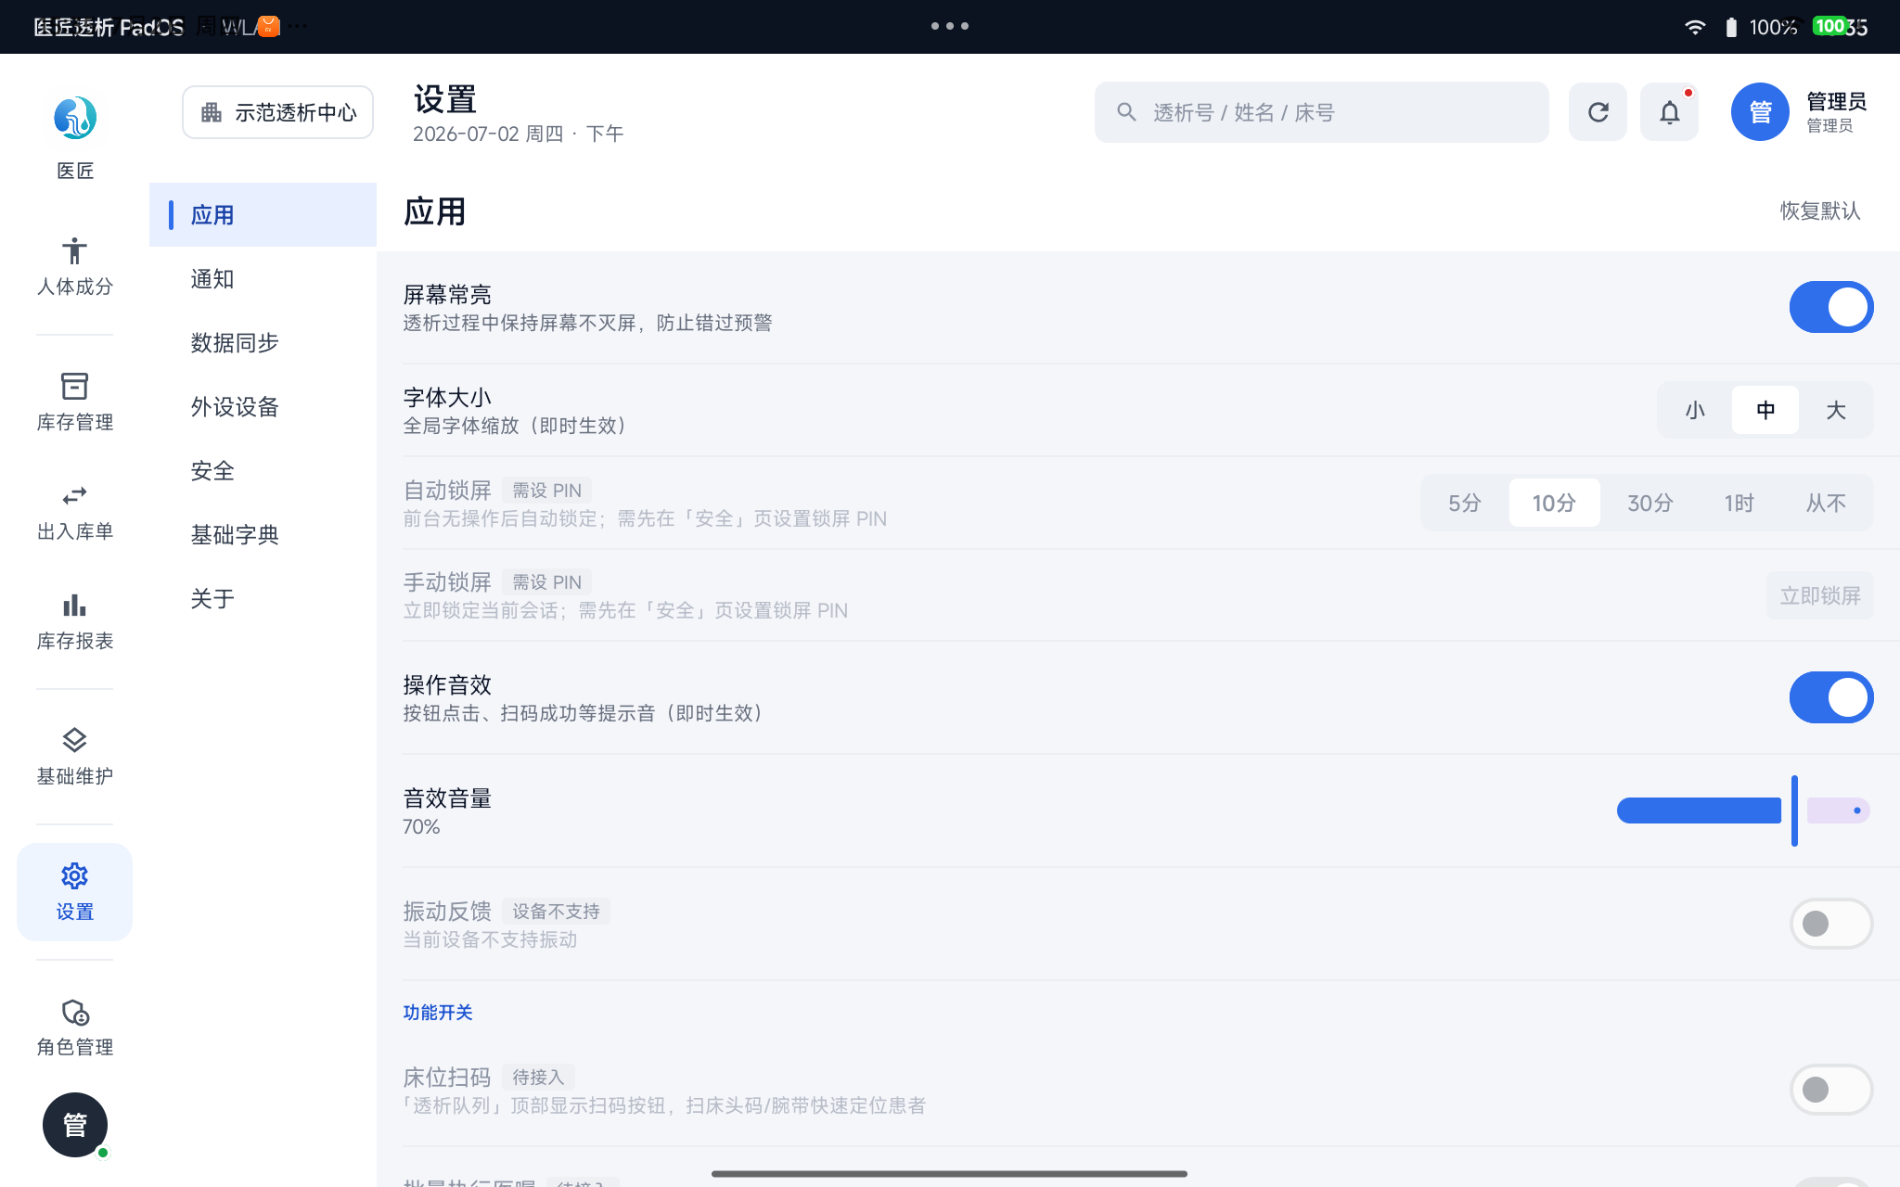This screenshot has width=1900, height=1187.
Task: Set auto lock to 从不
Action: point(1826,503)
